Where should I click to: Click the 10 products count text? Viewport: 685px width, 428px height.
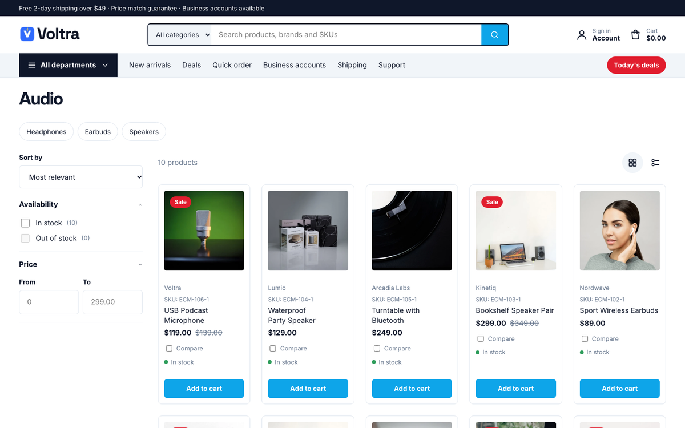tap(178, 163)
